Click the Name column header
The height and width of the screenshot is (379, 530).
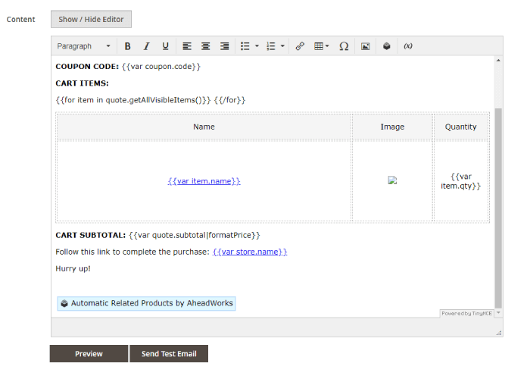pyautogui.click(x=204, y=127)
